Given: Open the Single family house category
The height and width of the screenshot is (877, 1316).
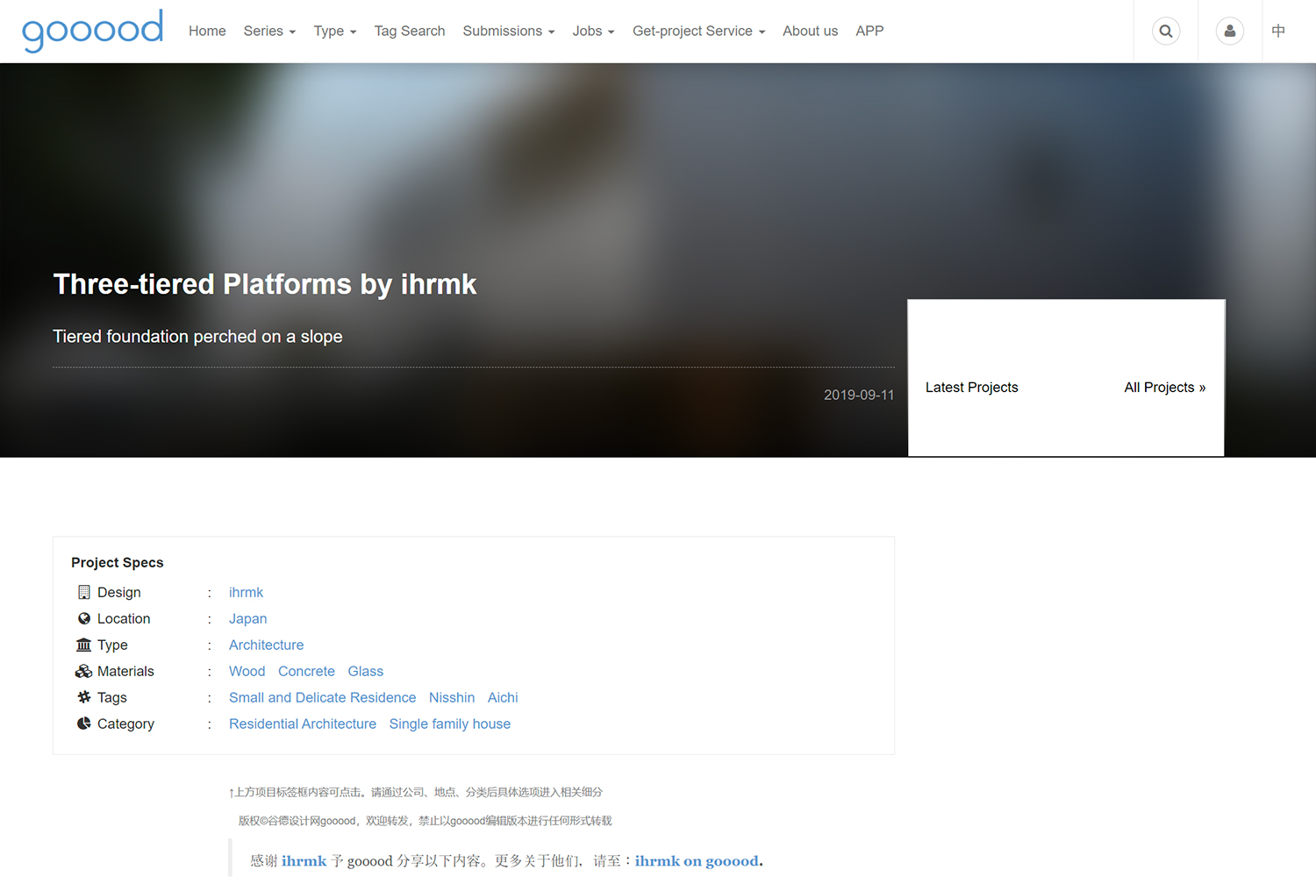Looking at the screenshot, I should (449, 724).
